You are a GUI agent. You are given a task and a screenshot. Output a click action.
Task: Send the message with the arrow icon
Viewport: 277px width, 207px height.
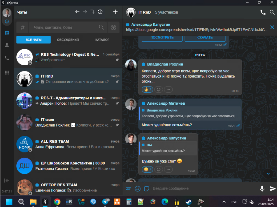[273, 189]
